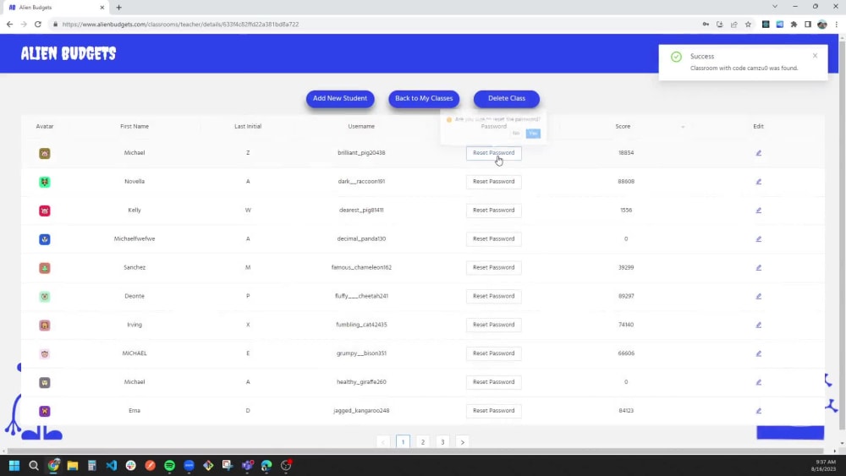Click Irving's avatar icon
This screenshot has width=846, height=476.
(x=45, y=325)
